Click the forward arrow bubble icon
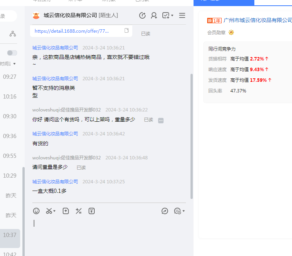 (x=165, y=211)
